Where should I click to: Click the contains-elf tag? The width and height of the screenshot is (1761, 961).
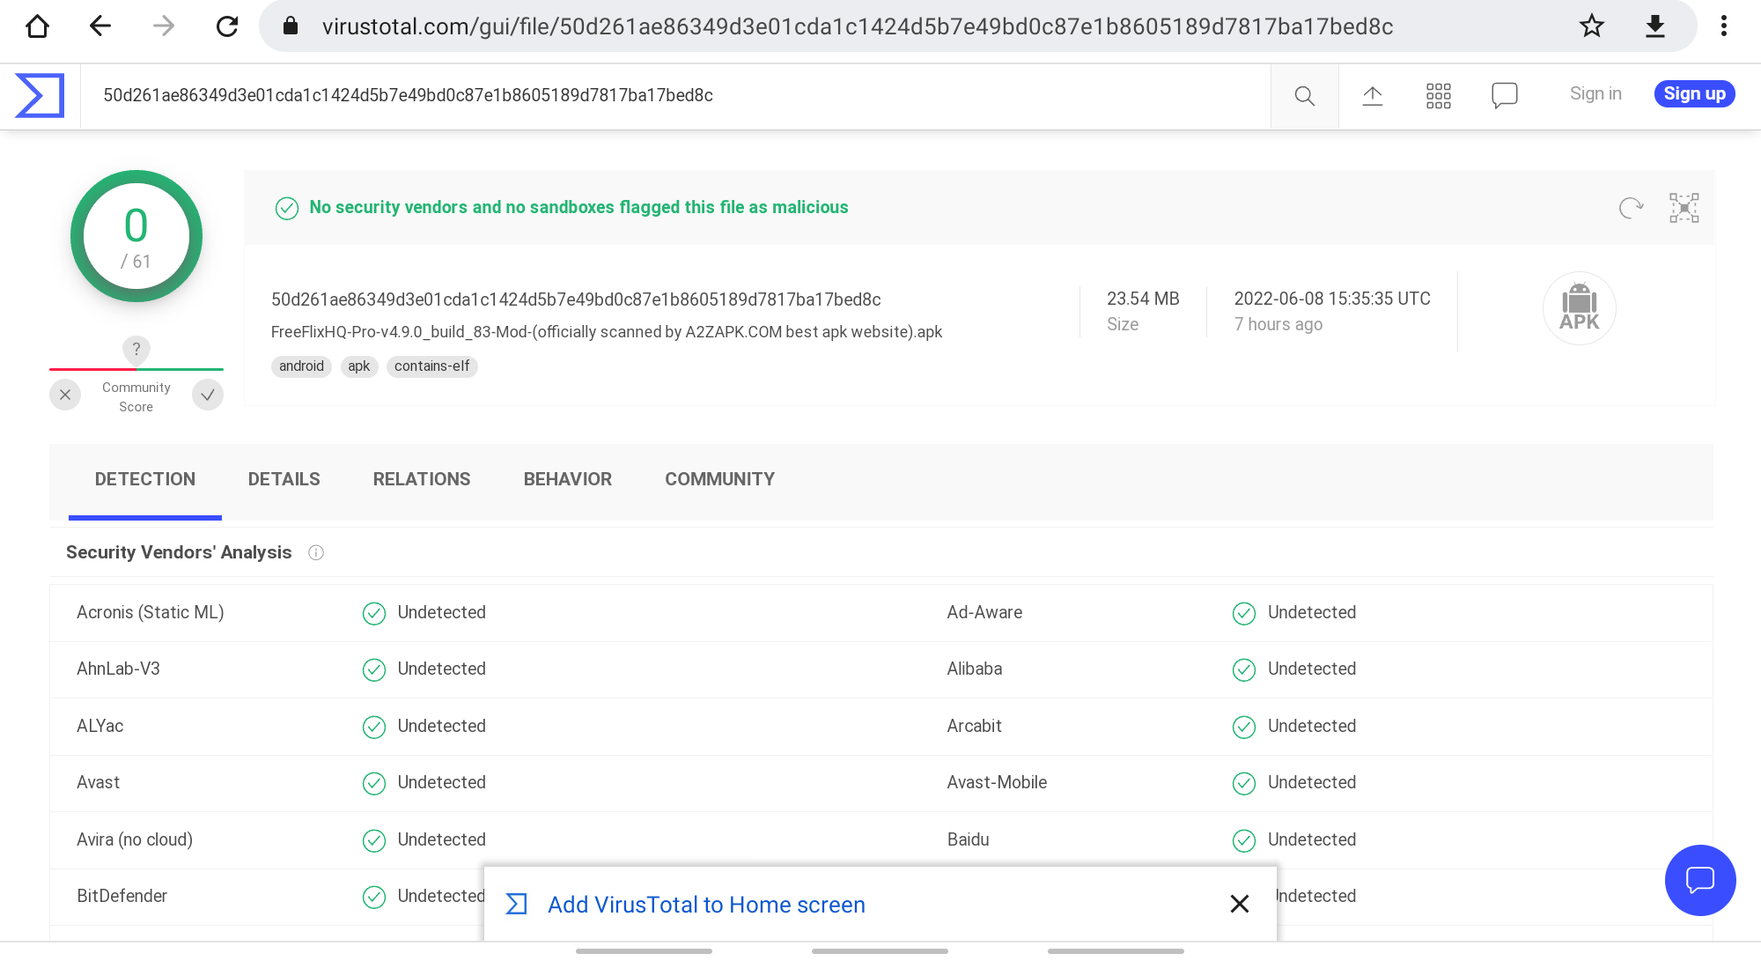431,366
